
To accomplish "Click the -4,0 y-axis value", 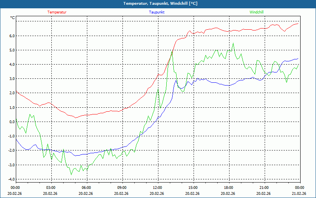I will pyautogui.click(x=11, y=179).
